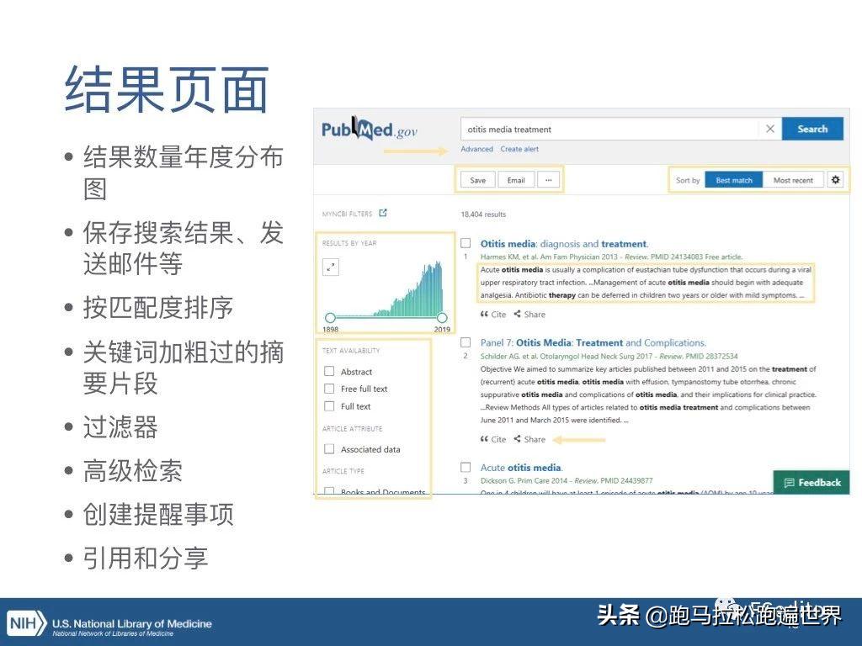Open Advanced search

(x=476, y=149)
